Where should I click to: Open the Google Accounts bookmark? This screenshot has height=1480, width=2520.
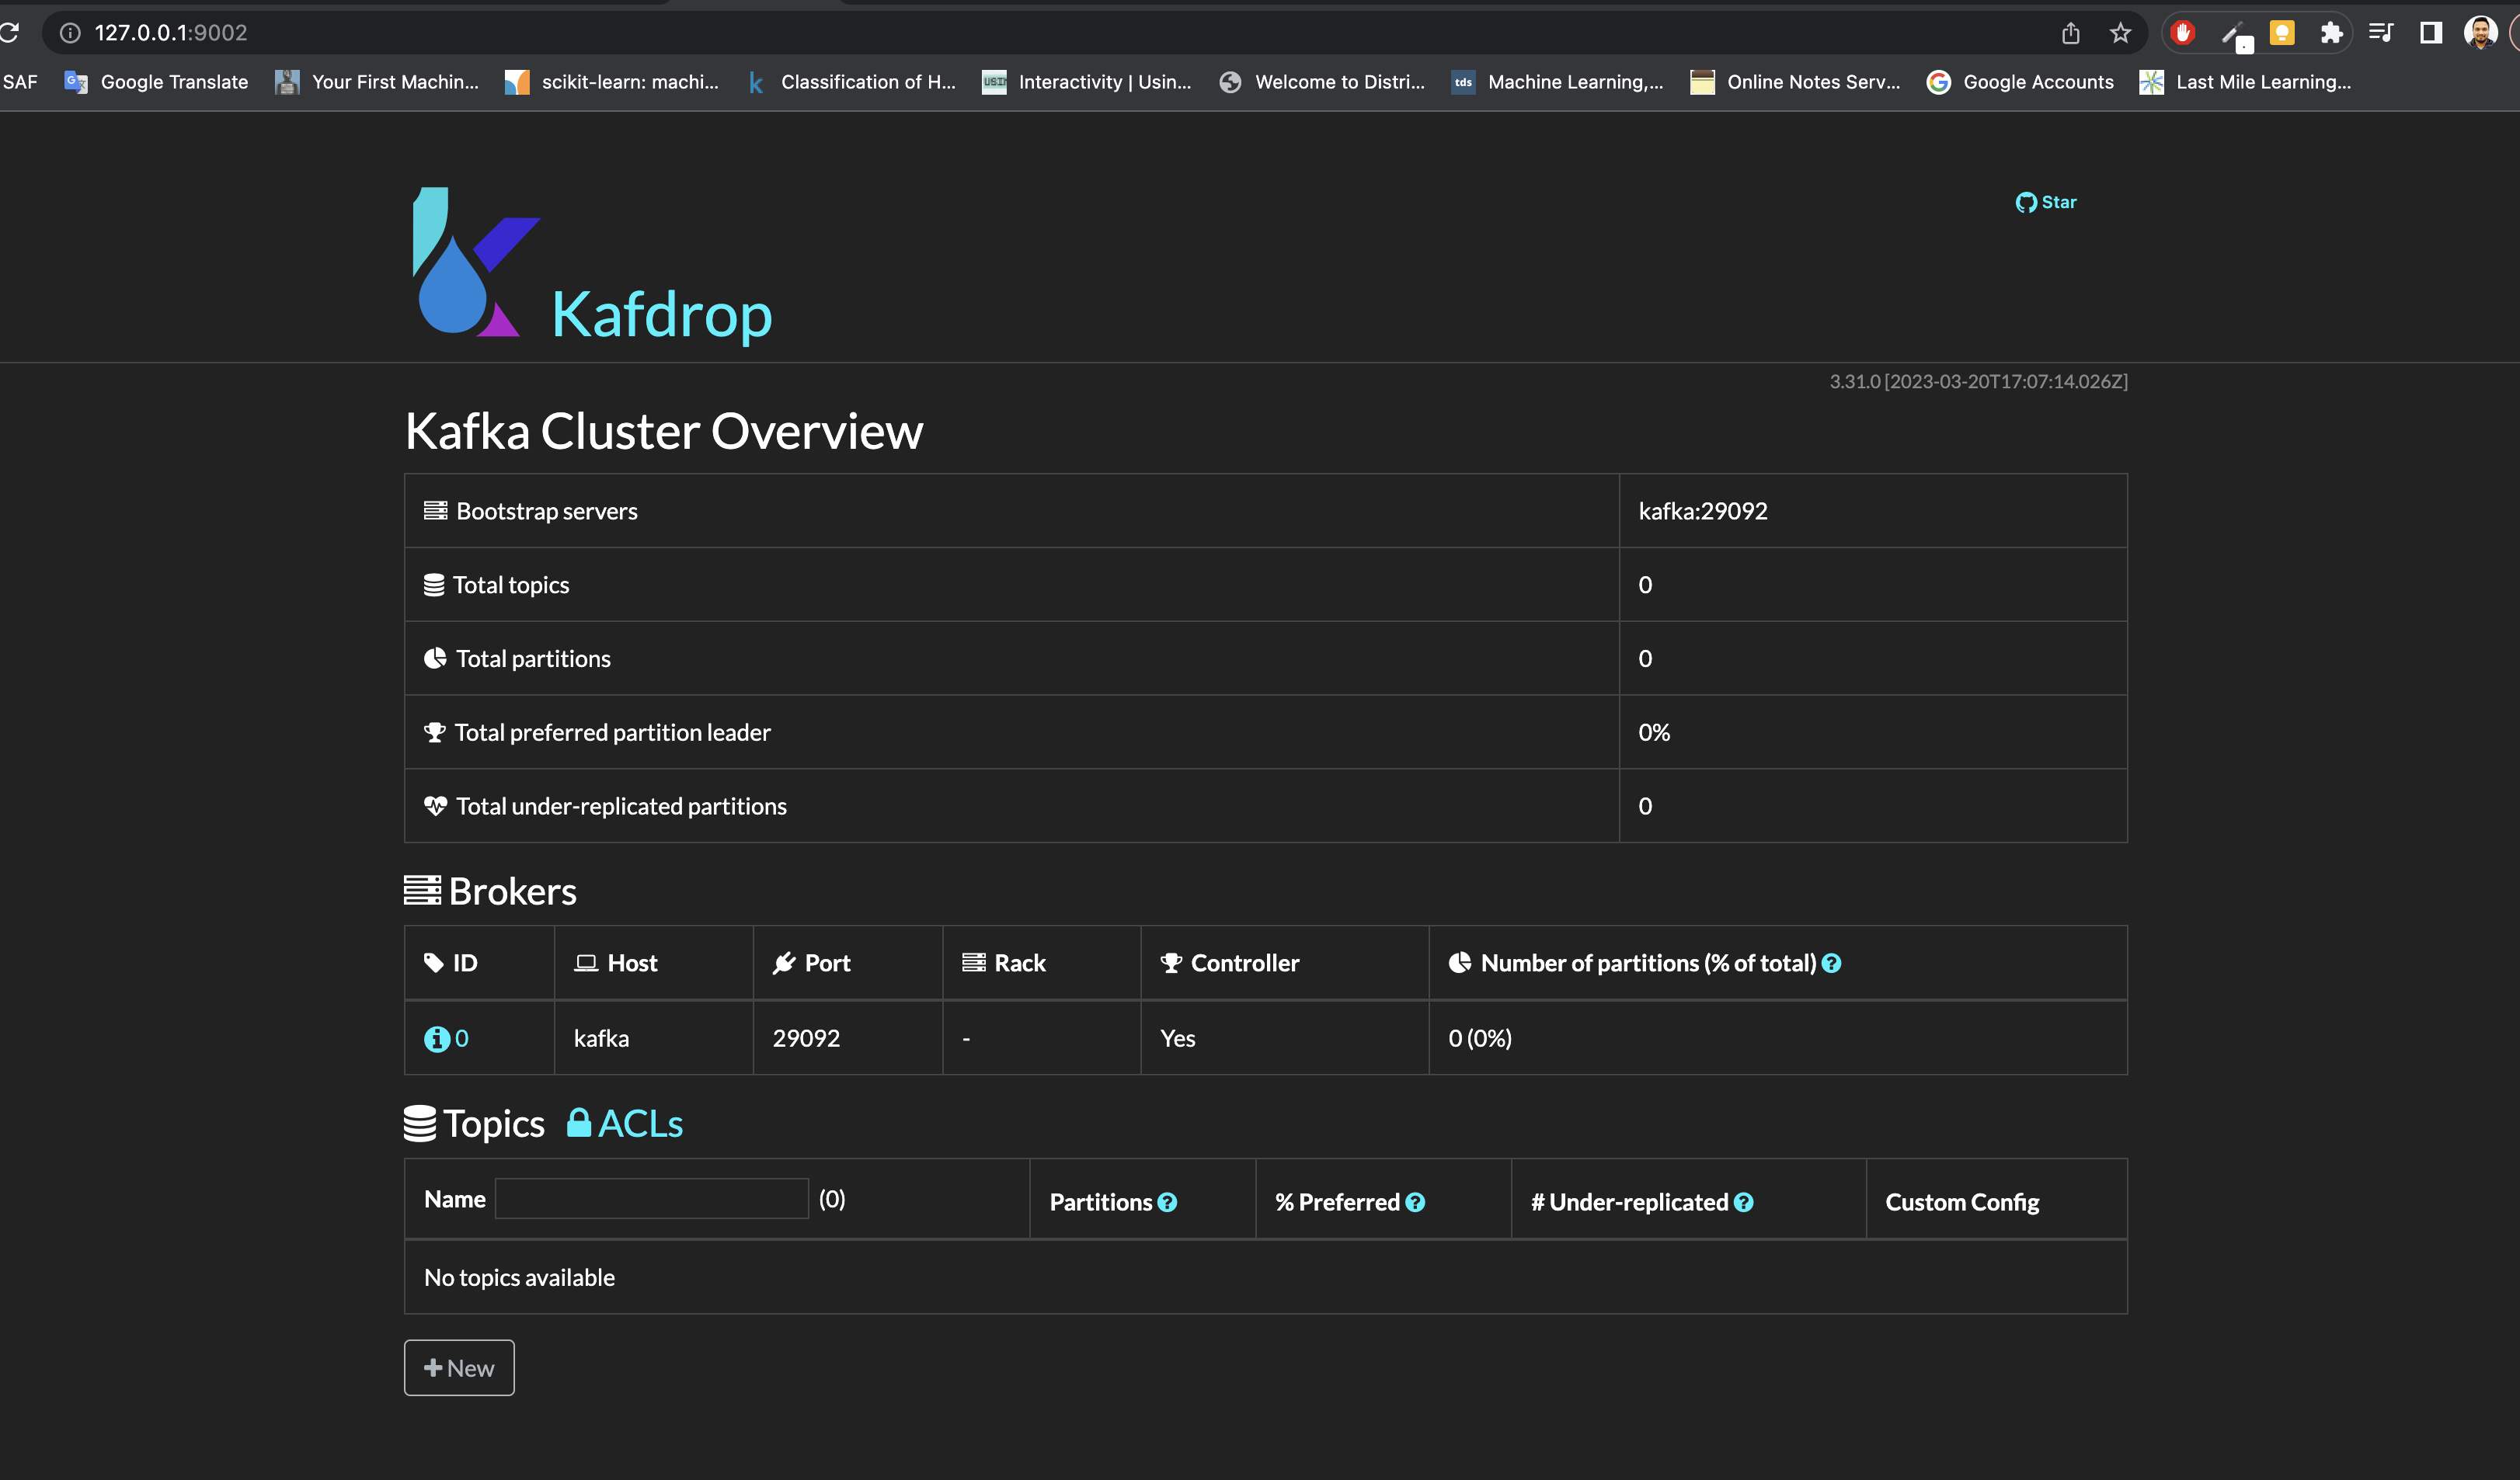[2020, 82]
